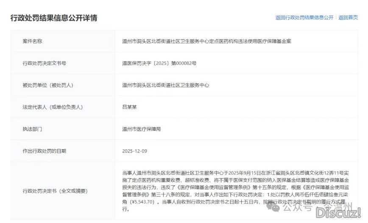Click the punished unit name in 被处罚单位 row
Viewport: 368px width, 223px height.
pyautogui.click(x=165, y=85)
